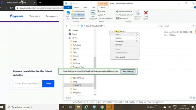Click Save search in ribbon

tap(122, 18)
